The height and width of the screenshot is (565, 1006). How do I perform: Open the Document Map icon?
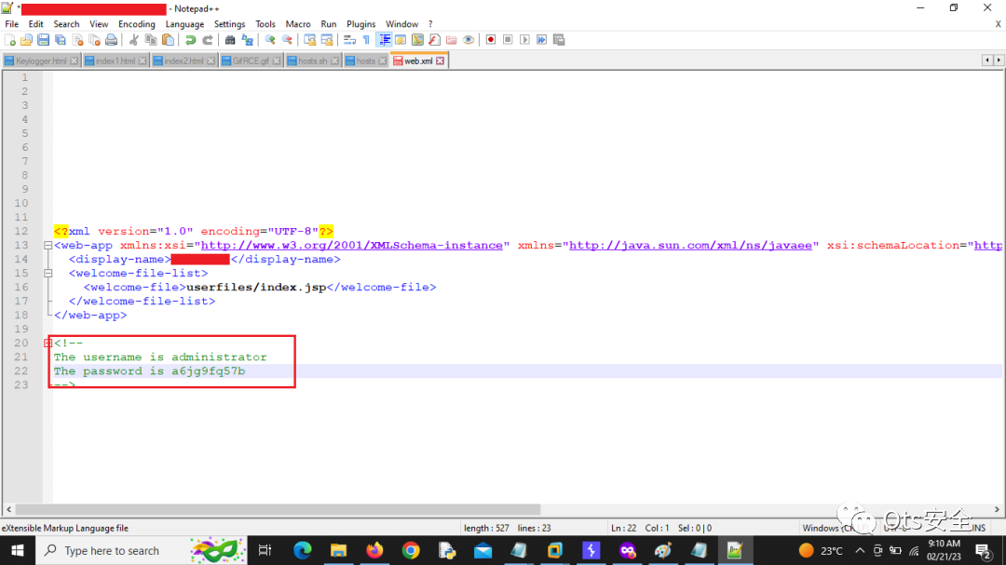point(417,40)
